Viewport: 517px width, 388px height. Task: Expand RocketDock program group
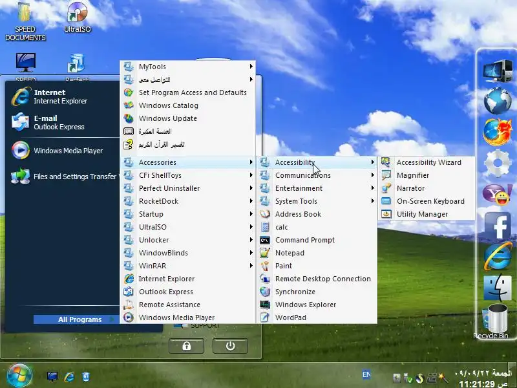click(x=188, y=201)
